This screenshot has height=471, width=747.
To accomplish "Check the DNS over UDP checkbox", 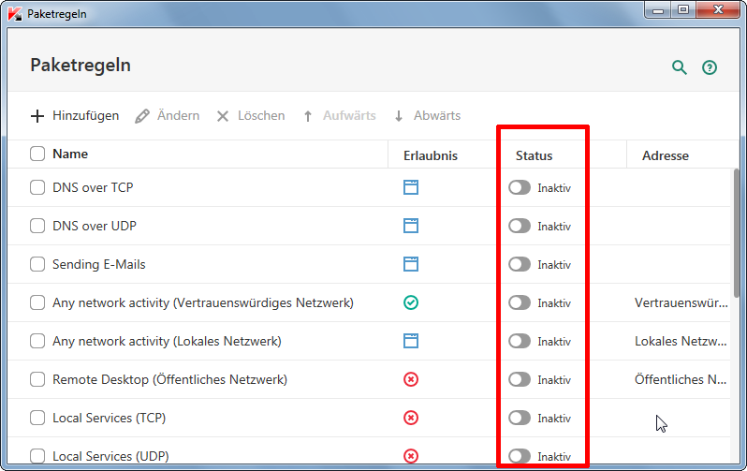I will [x=37, y=226].
